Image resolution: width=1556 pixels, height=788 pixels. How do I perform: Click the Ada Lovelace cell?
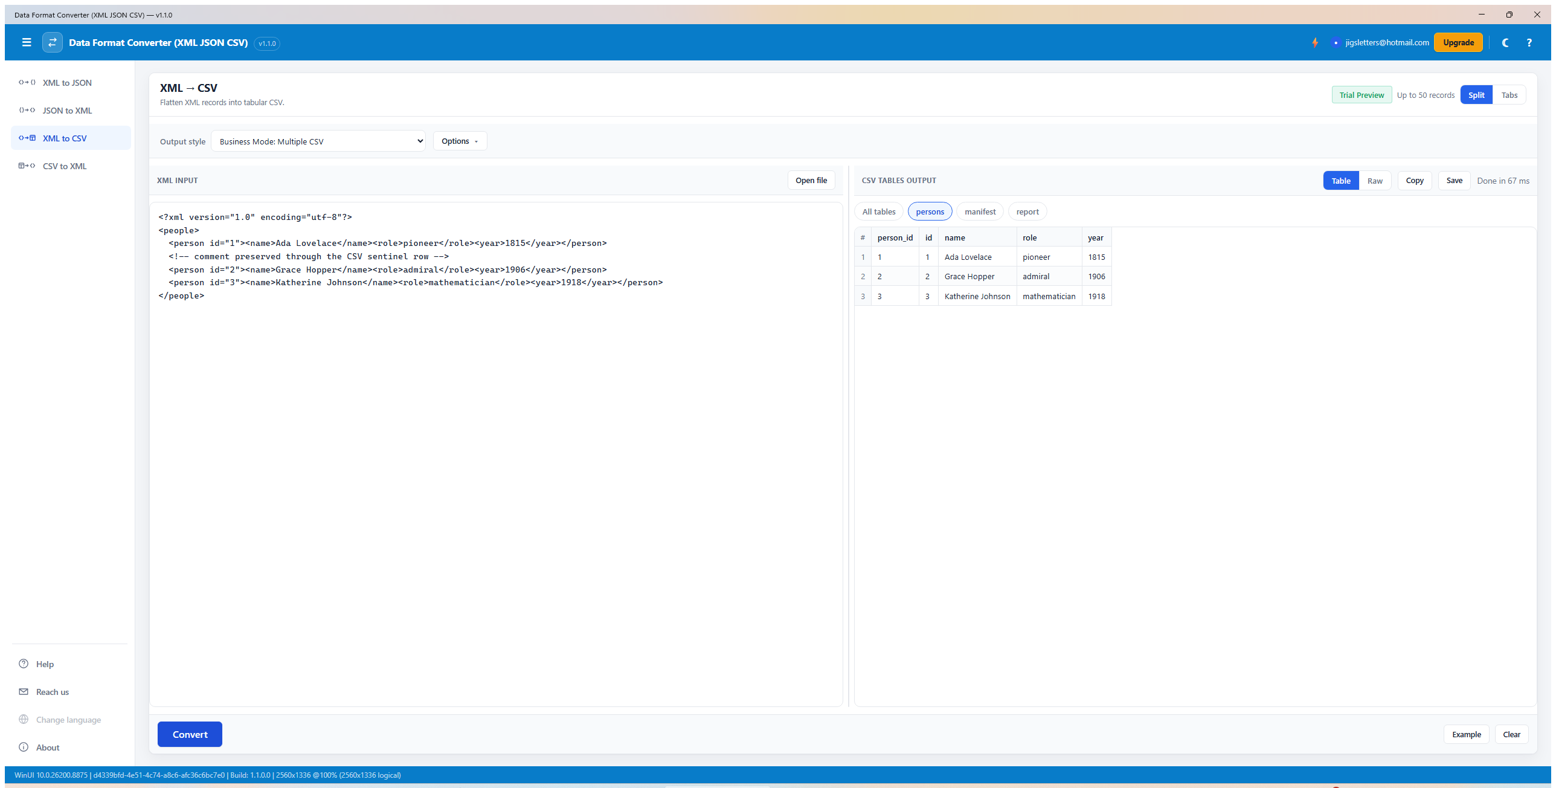(977, 257)
